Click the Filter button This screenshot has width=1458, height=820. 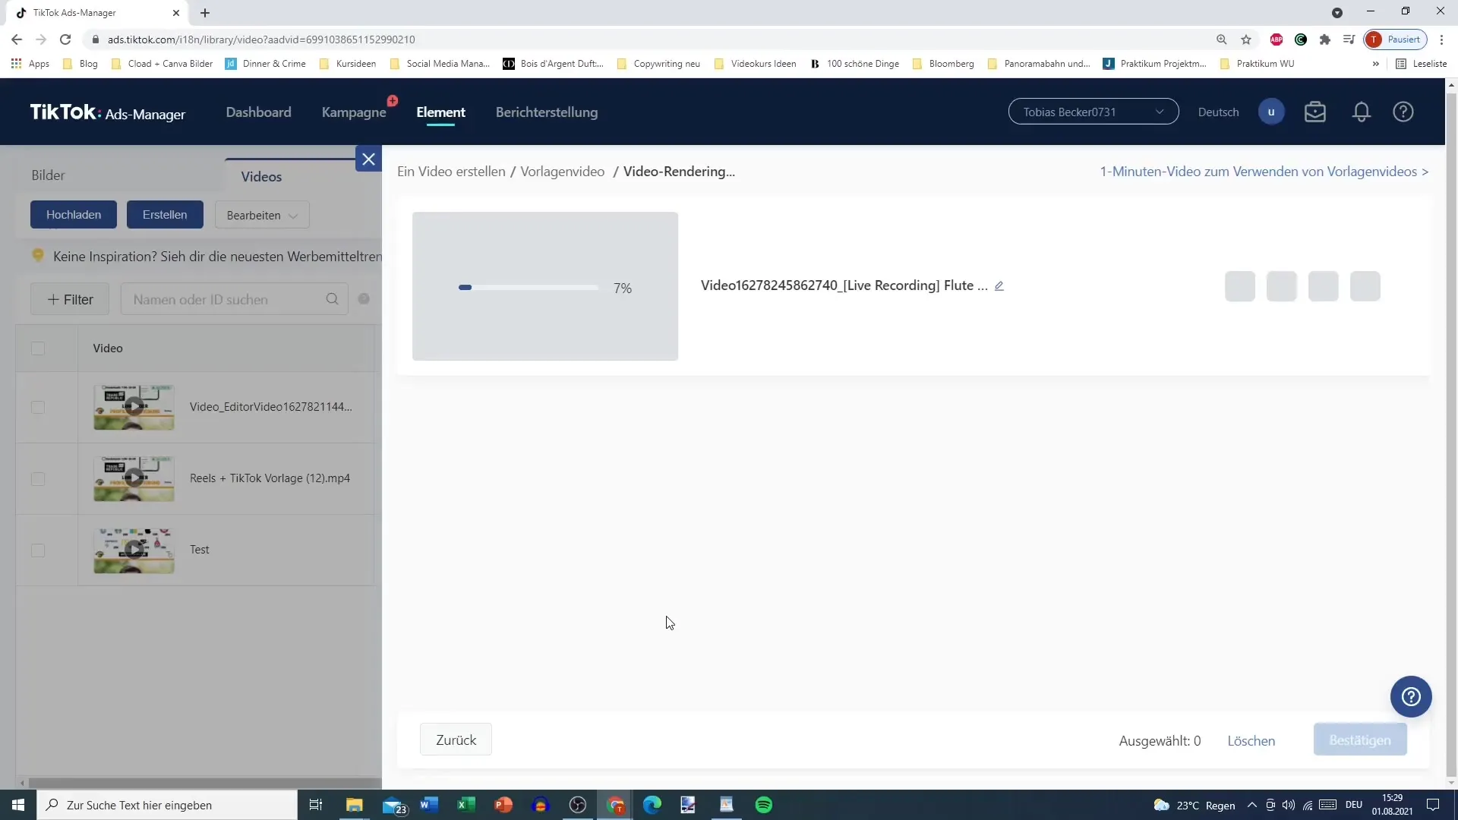click(70, 299)
